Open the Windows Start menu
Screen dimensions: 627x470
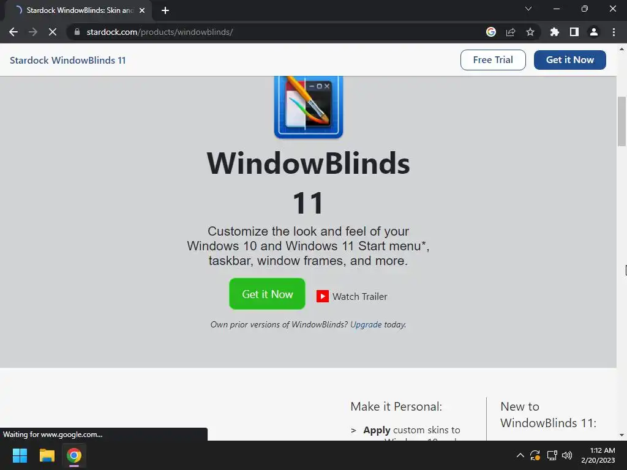pos(20,455)
